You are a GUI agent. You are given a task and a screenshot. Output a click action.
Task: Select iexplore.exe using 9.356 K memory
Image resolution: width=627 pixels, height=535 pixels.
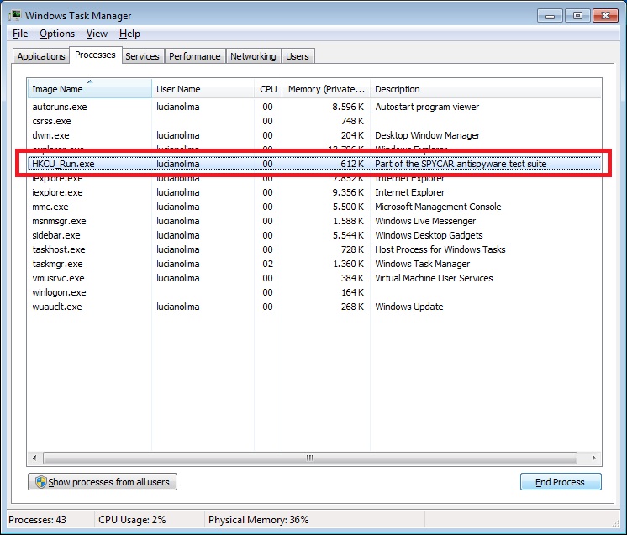click(314, 192)
